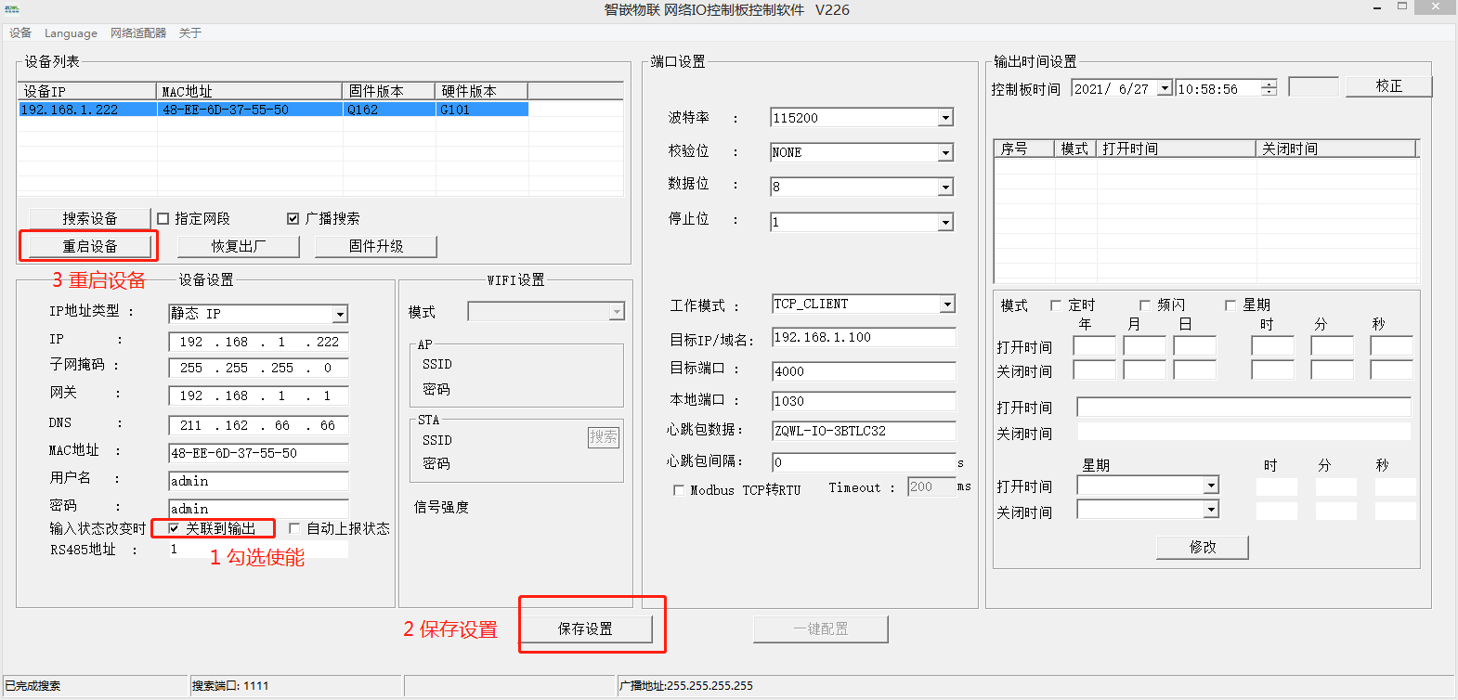This screenshot has height=700, width=1458.
Task: Click the 恢复出厂 button
Action: (239, 246)
